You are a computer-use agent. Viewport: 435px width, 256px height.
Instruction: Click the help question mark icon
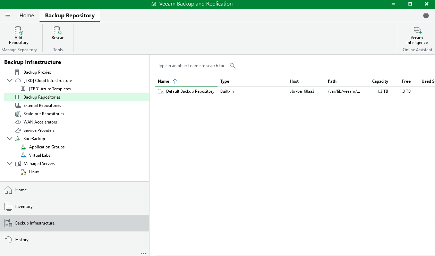point(426,16)
